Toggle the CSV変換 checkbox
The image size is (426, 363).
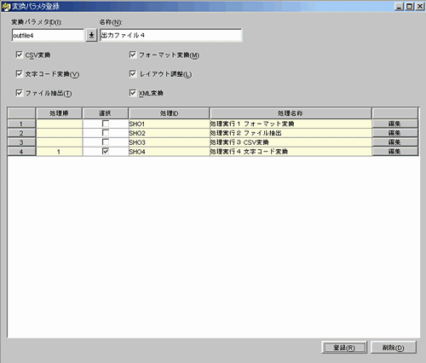coord(19,55)
